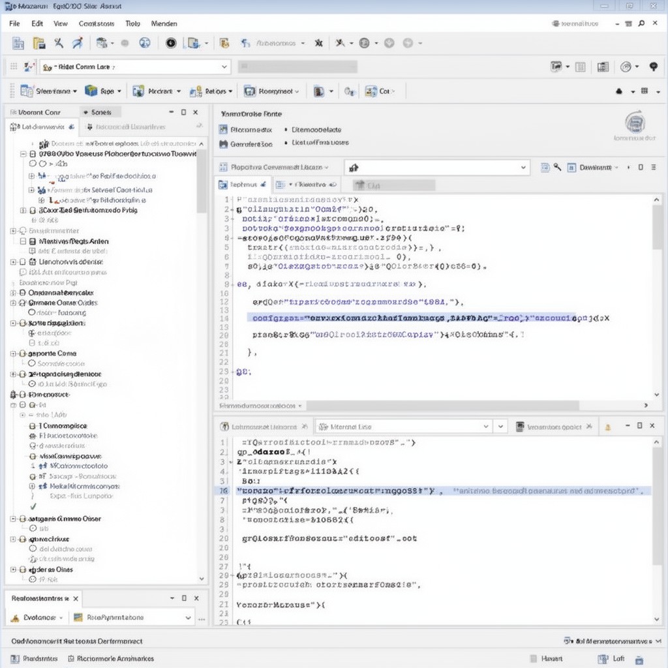Click the bug icon next to /tnbeioroneos
This screenshot has width=668, height=668.
[318, 43]
